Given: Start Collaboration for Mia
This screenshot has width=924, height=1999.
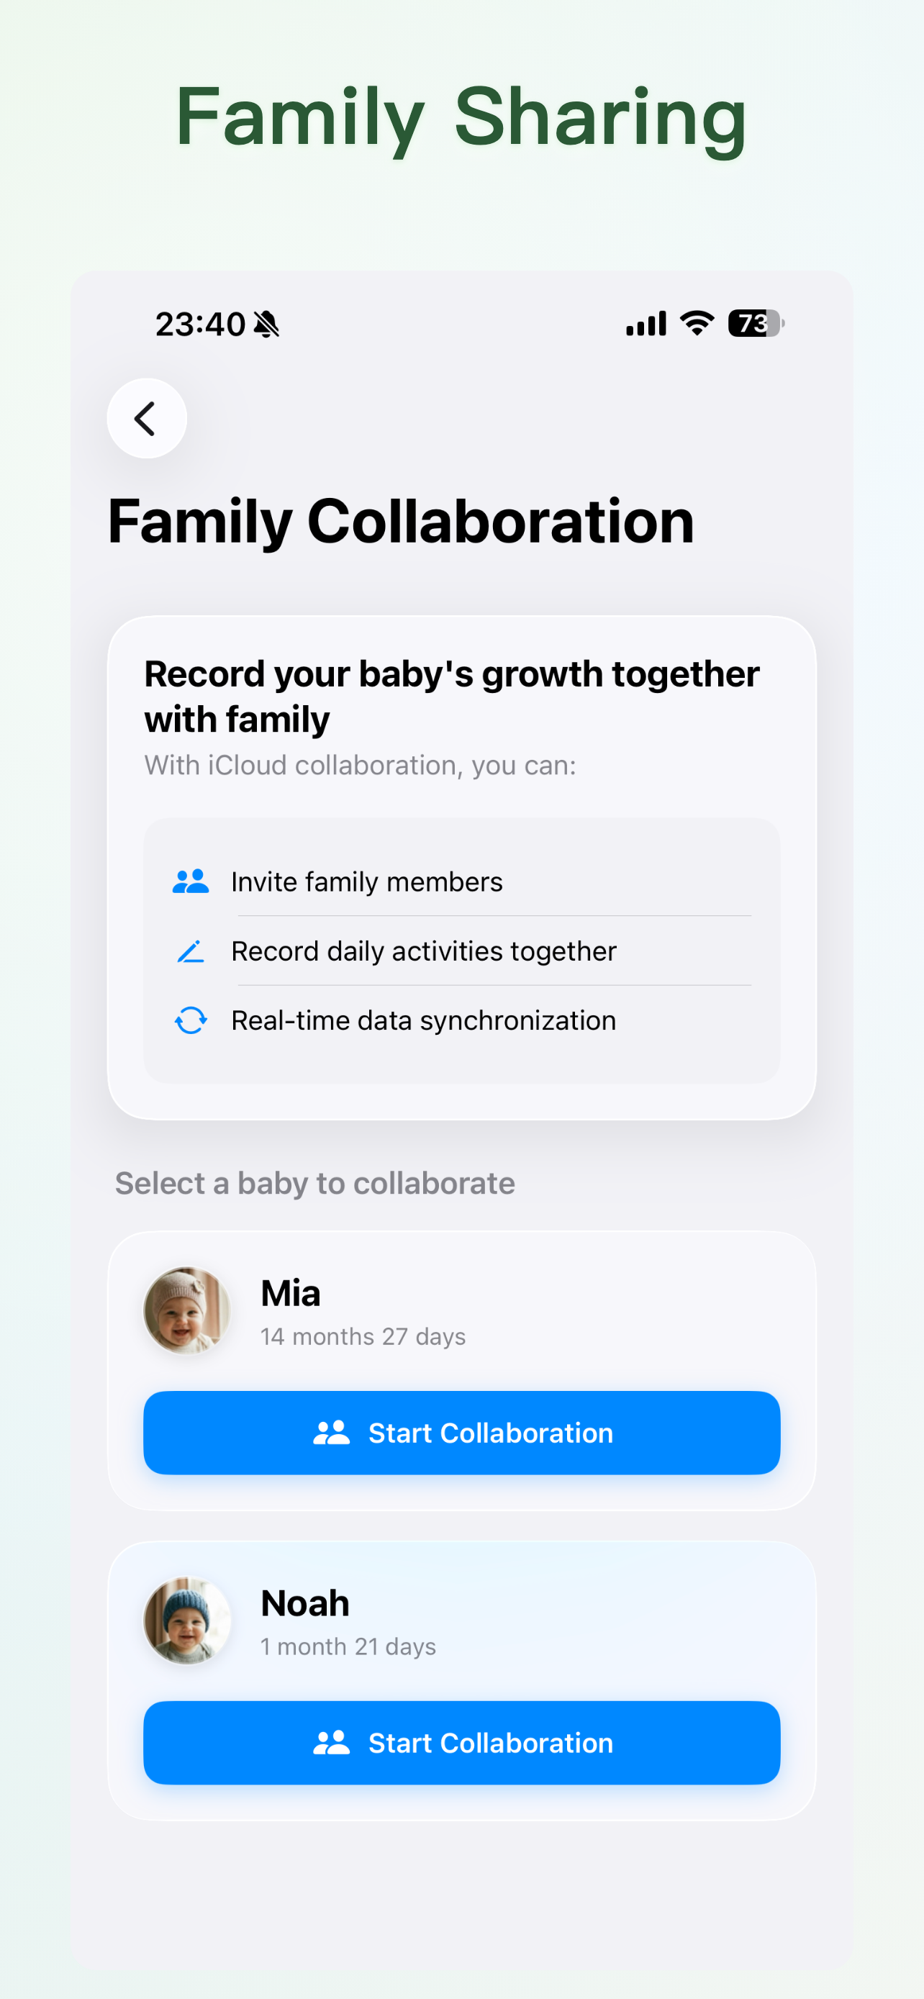Looking at the screenshot, I should tap(461, 1433).
